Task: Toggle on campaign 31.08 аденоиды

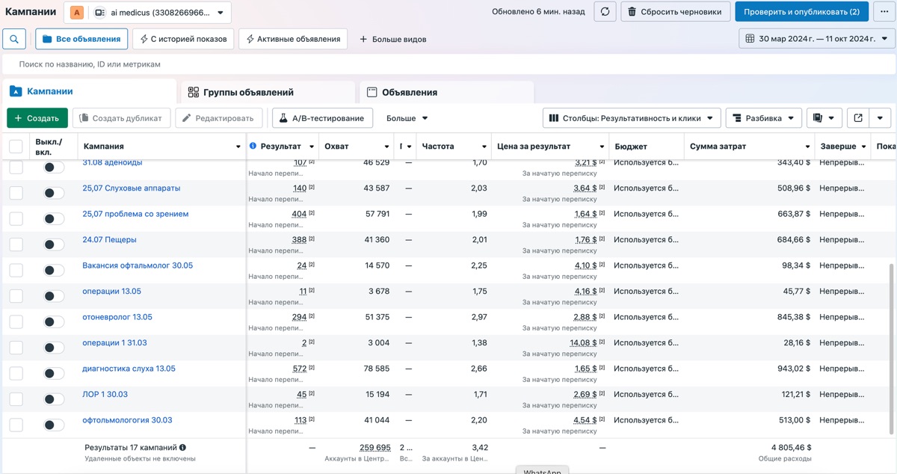Action: pos(53,168)
